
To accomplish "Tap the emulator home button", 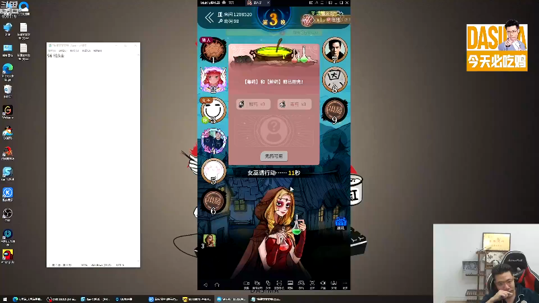I will [217, 285].
